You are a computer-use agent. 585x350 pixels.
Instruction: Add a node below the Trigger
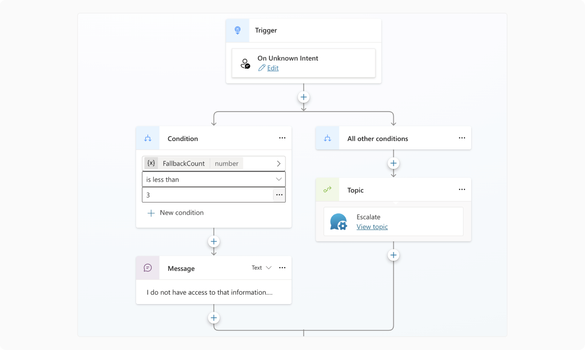coord(303,97)
